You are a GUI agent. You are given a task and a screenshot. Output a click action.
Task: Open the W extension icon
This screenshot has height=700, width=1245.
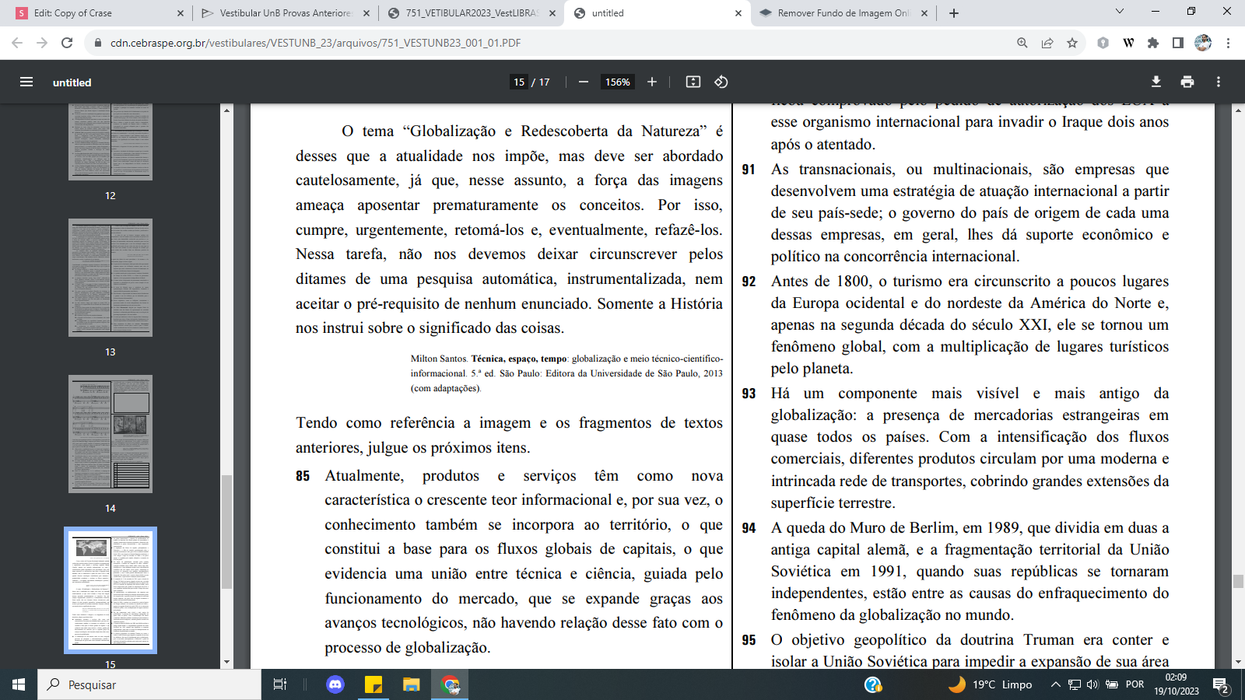1128,43
